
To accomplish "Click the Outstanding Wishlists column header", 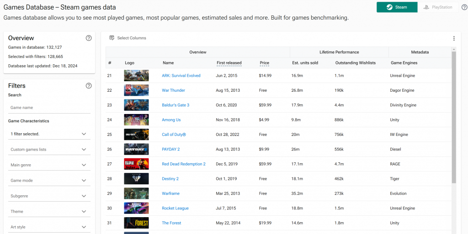I will (x=355, y=63).
